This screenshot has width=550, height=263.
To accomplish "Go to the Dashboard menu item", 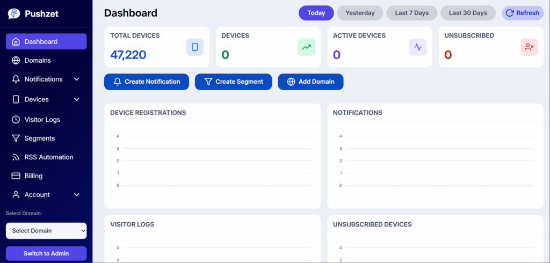I will [46, 41].
